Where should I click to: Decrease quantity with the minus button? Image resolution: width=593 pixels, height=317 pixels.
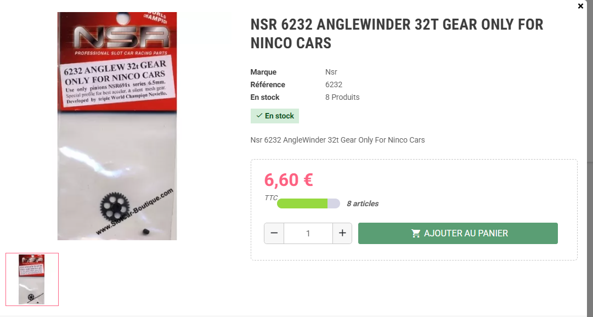point(274,234)
